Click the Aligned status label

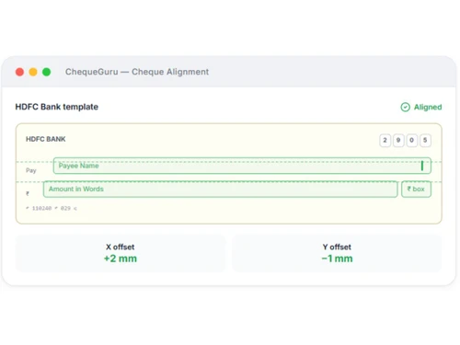[x=428, y=107]
